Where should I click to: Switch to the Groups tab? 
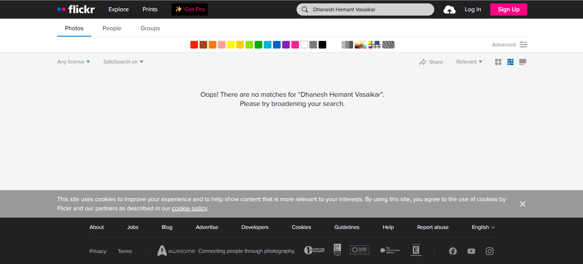click(150, 28)
